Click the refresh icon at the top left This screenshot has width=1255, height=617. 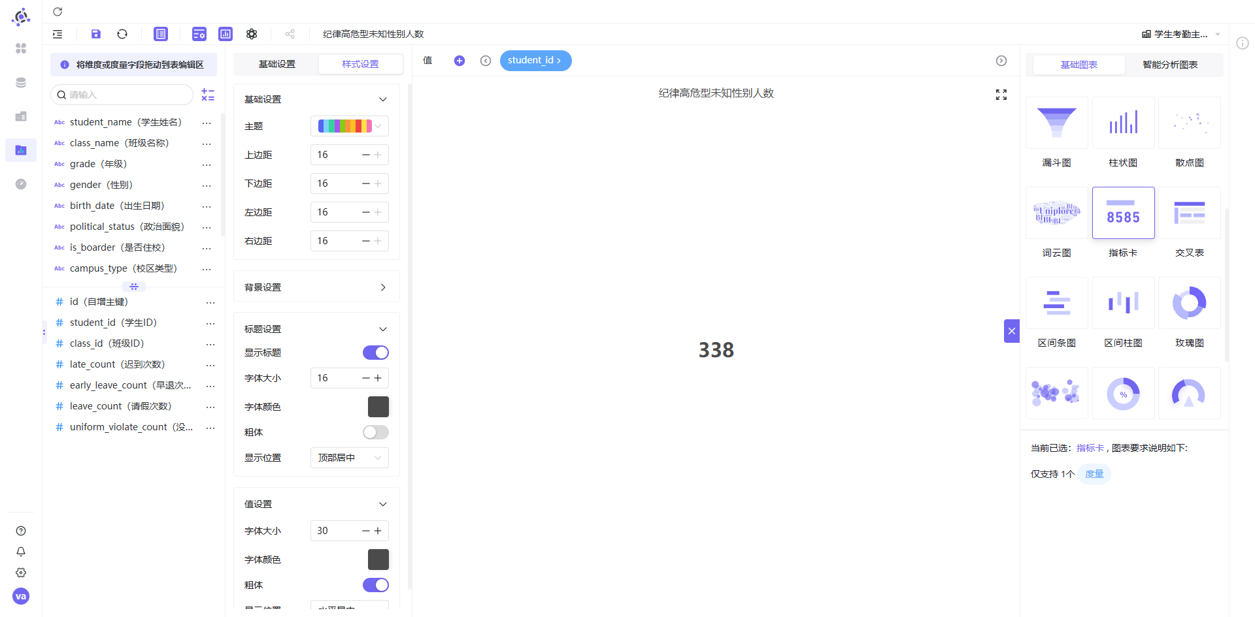58,12
